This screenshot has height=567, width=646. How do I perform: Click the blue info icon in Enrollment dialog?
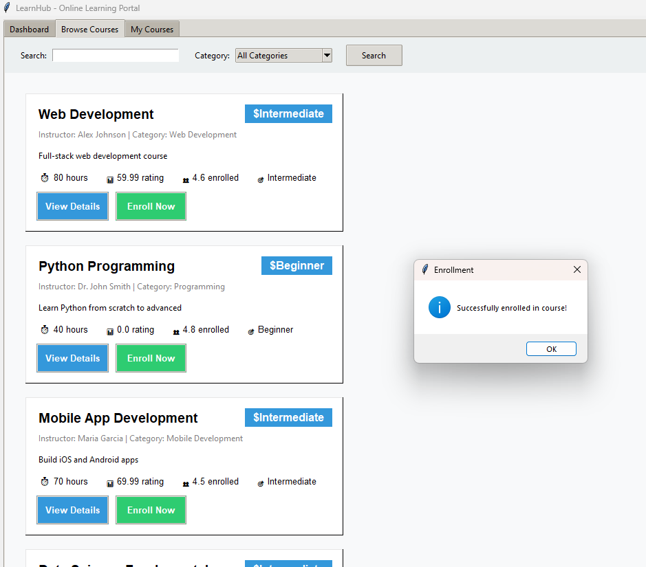pyautogui.click(x=439, y=308)
